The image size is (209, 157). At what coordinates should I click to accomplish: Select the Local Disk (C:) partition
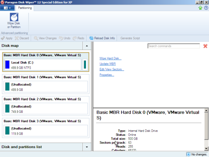[43, 65]
